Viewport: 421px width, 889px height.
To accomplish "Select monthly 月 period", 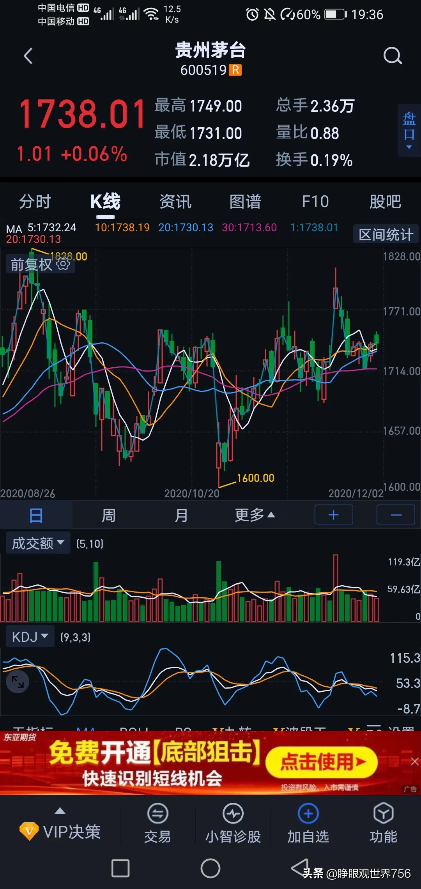I will [x=181, y=515].
